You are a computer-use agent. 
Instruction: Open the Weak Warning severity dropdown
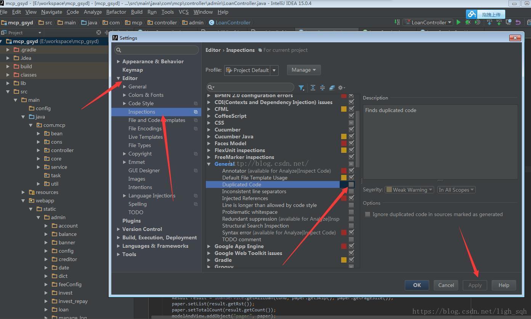point(409,190)
